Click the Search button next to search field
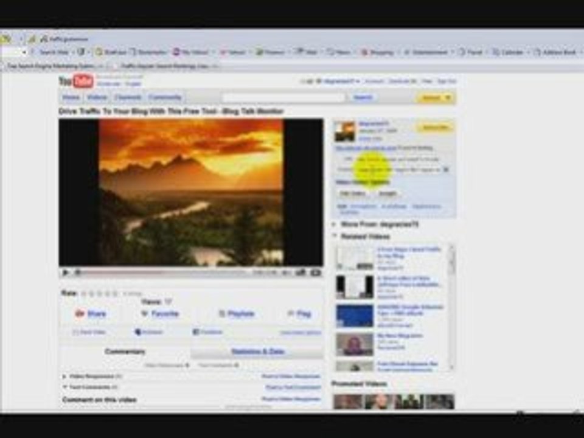584x438 pixels. pyautogui.click(x=363, y=97)
